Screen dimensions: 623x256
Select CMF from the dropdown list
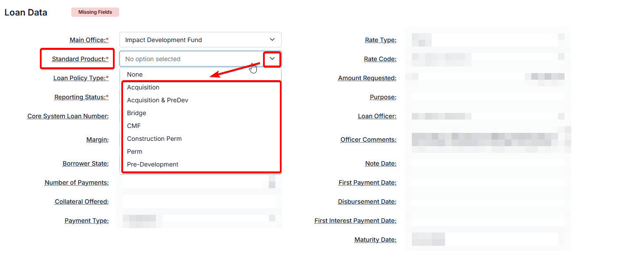click(134, 126)
